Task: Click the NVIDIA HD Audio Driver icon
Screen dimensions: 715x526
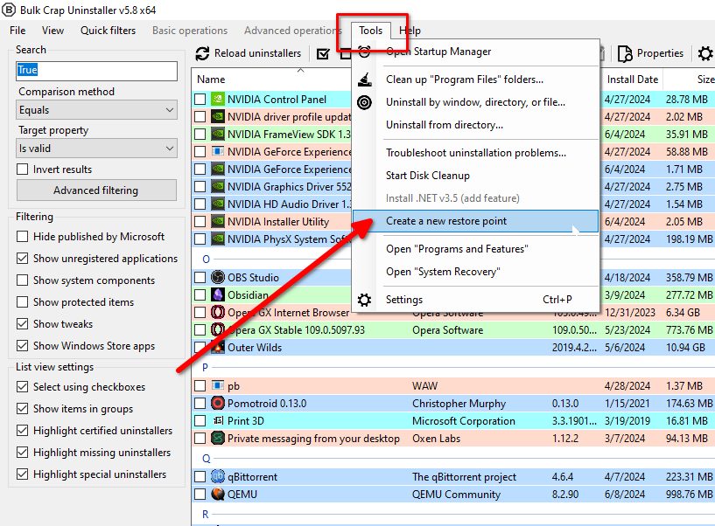Action: tap(218, 204)
